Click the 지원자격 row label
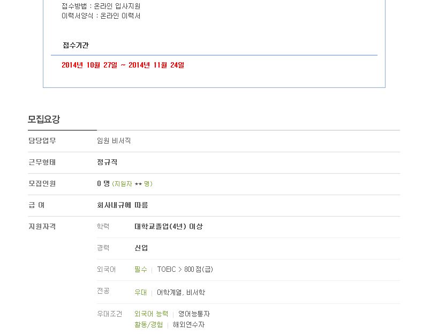Viewport: 423px width, 334px height. click(x=42, y=227)
